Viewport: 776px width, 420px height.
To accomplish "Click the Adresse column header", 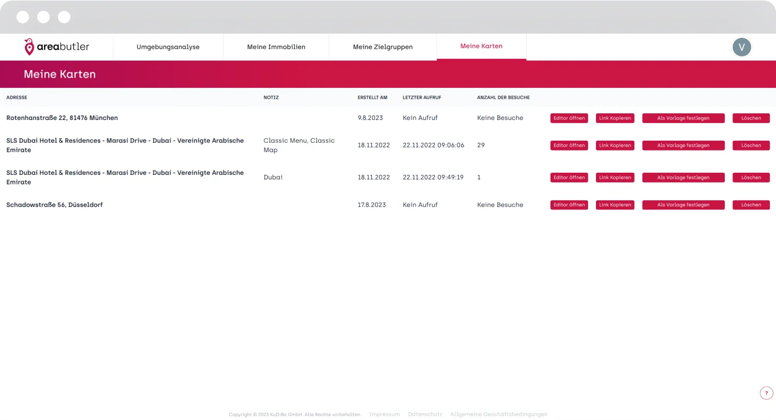I will (17, 97).
